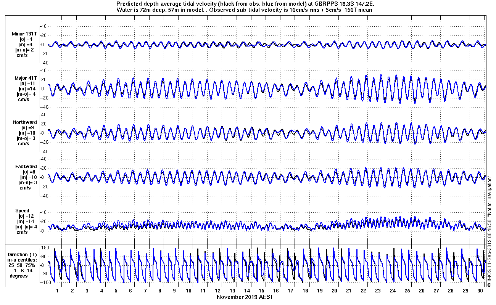Click date label 21 on the x-axis

(x=349, y=291)
